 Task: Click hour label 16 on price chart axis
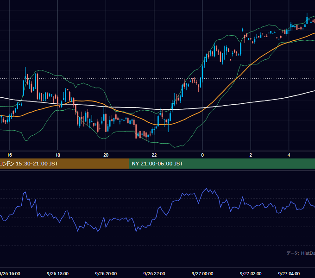click(9, 155)
